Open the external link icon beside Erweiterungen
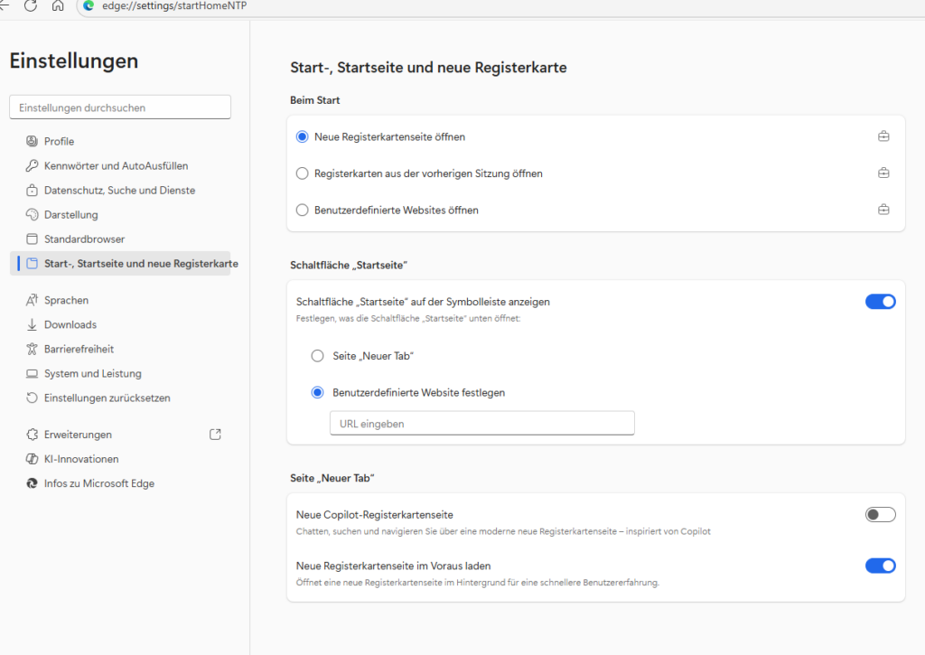The height and width of the screenshot is (655, 925). coord(215,435)
